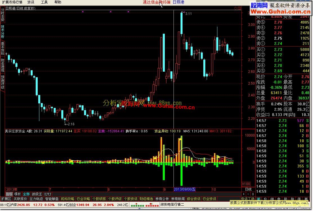Click the 卖① price 2.74
The width and height of the screenshot is (313, 211).
point(278,44)
